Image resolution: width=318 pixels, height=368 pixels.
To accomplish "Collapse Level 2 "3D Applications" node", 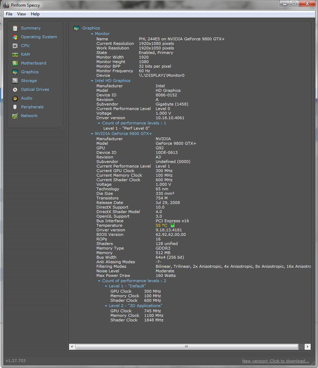I will click(x=106, y=306).
